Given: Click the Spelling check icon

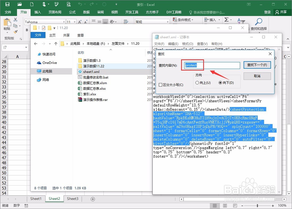Looking at the screenshot, I should tap(56, 4).
